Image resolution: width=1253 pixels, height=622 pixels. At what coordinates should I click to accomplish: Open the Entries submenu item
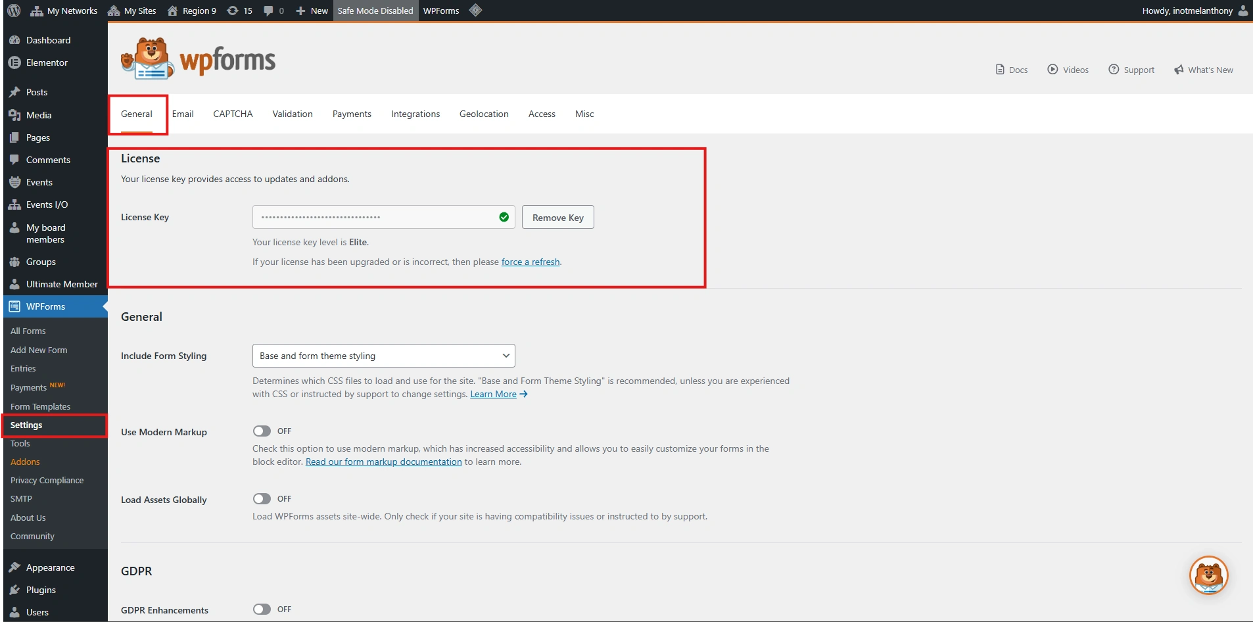point(23,368)
